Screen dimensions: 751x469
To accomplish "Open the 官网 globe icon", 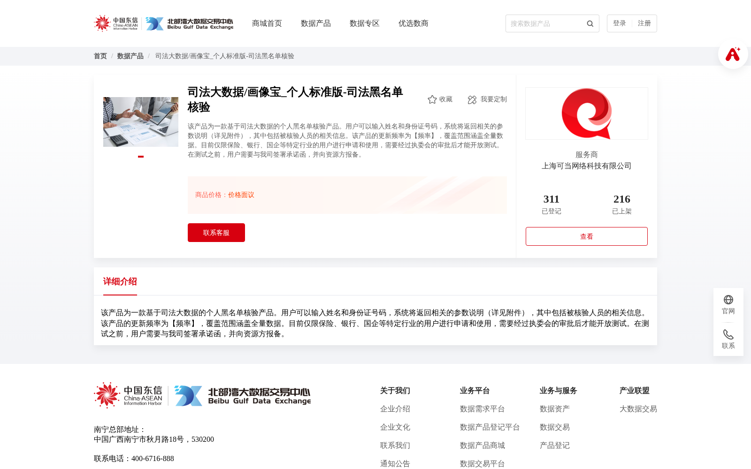I will 728,300.
